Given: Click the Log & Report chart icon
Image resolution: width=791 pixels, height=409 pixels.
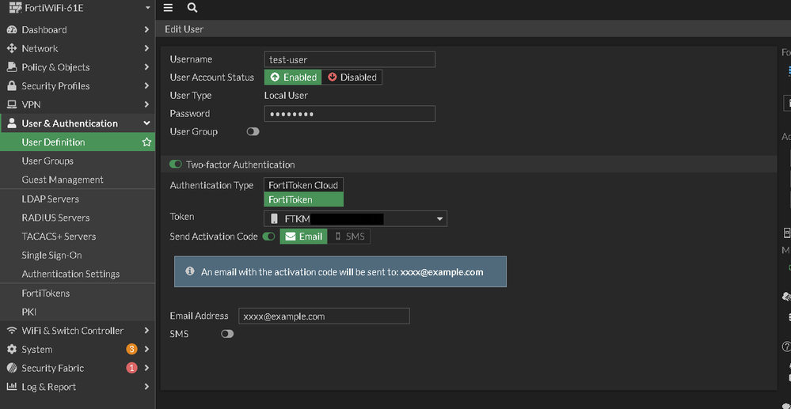Looking at the screenshot, I should pos(12,387).
